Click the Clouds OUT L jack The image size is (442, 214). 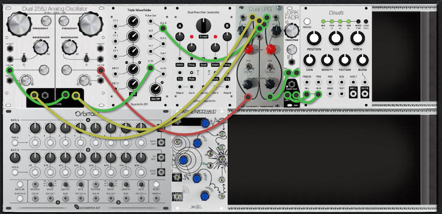point(353,94)
